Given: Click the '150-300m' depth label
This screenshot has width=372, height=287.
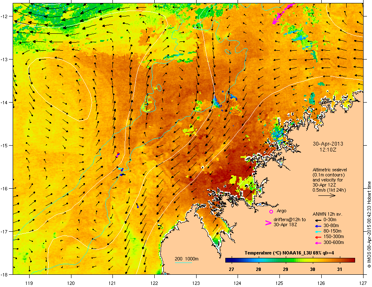Looking at the screenshot, I should click(x=334, y=236).
